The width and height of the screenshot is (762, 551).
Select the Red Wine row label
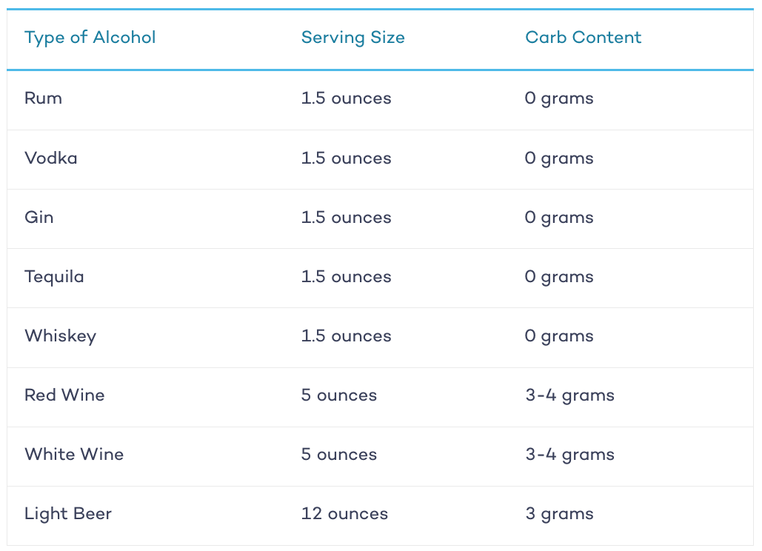(x=64, y=395)
